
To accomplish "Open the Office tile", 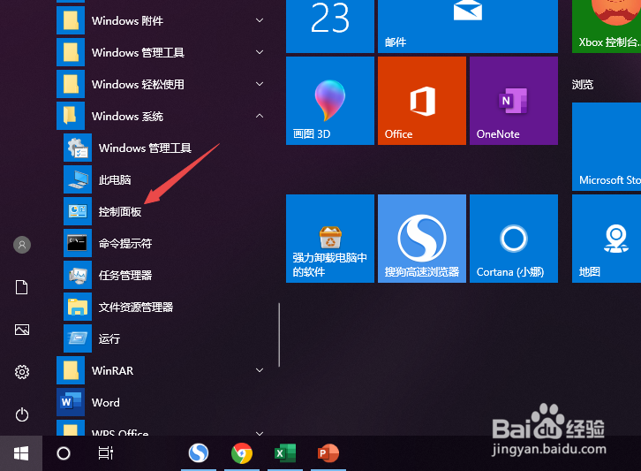I will (422, 101).
